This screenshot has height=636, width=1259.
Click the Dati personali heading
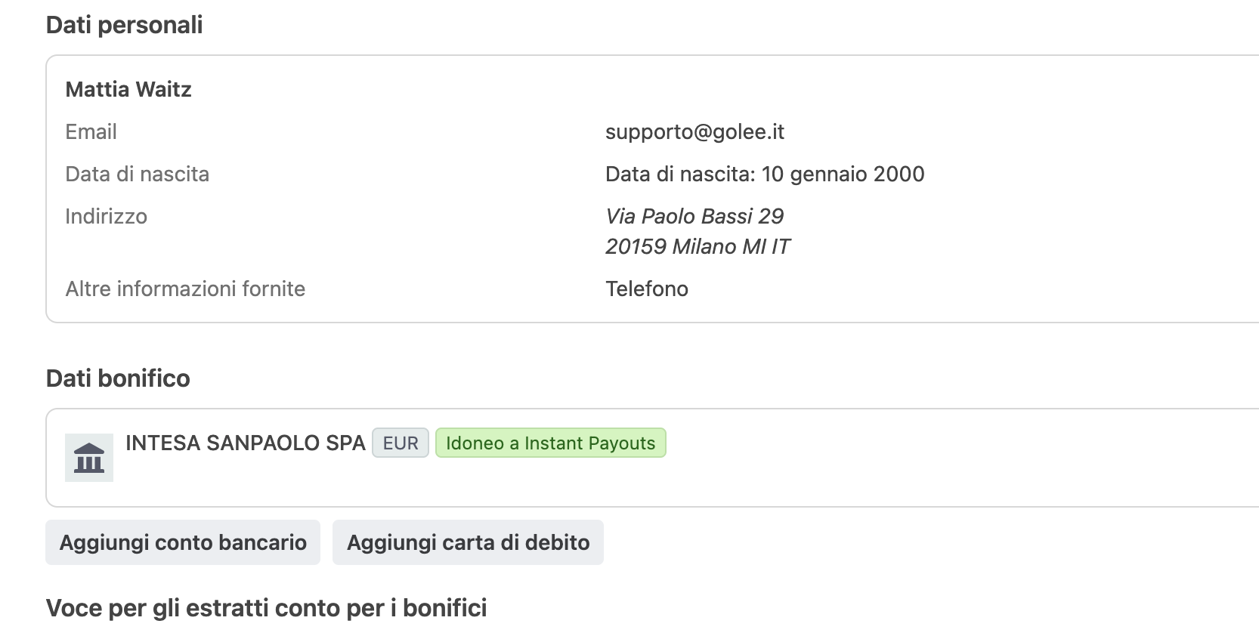coord(124,25)
